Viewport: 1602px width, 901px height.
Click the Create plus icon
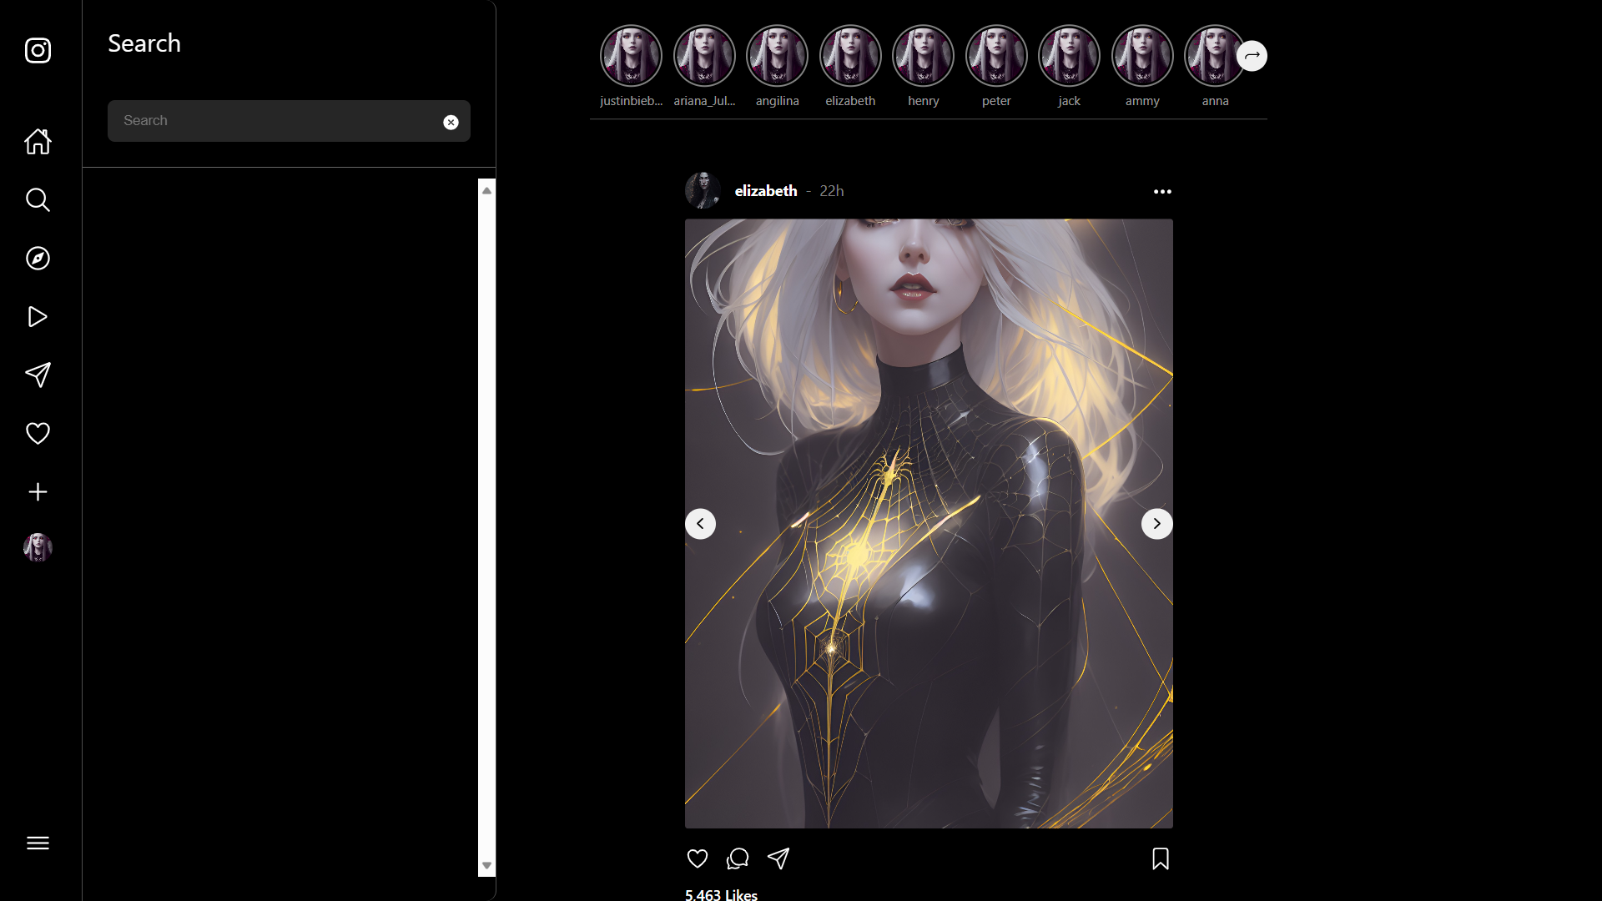[x=38, y=492]
